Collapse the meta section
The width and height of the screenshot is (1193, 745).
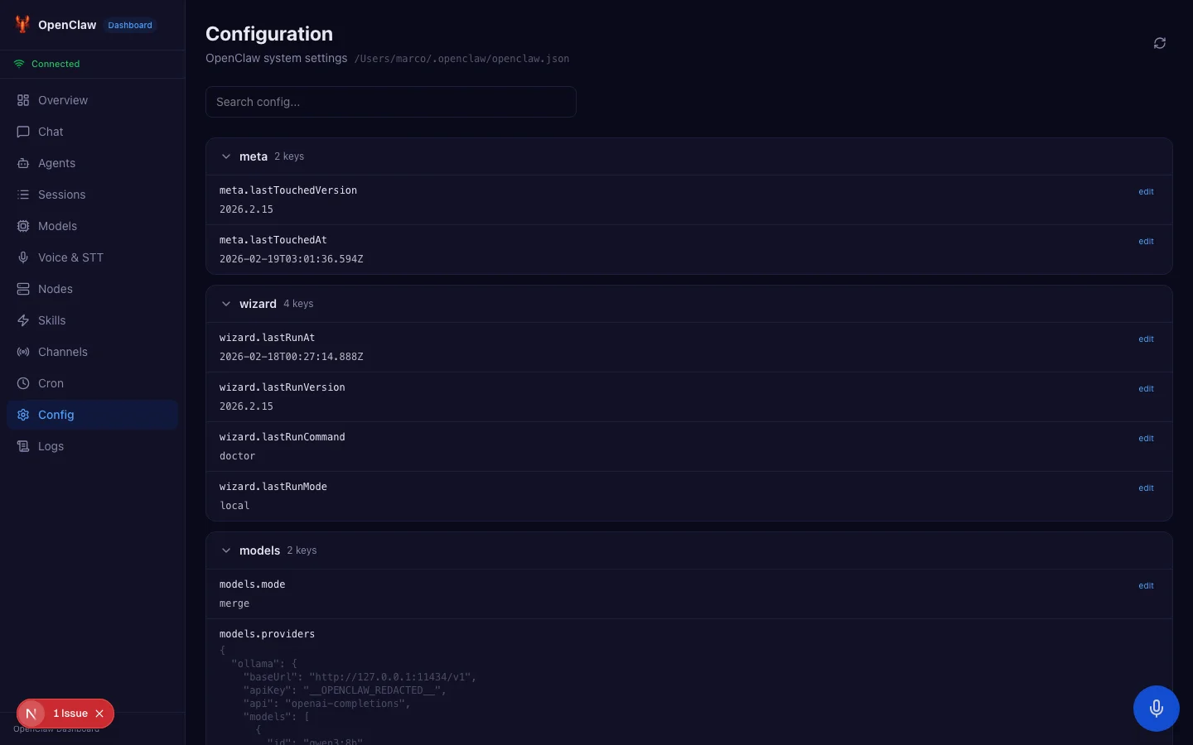226,156
